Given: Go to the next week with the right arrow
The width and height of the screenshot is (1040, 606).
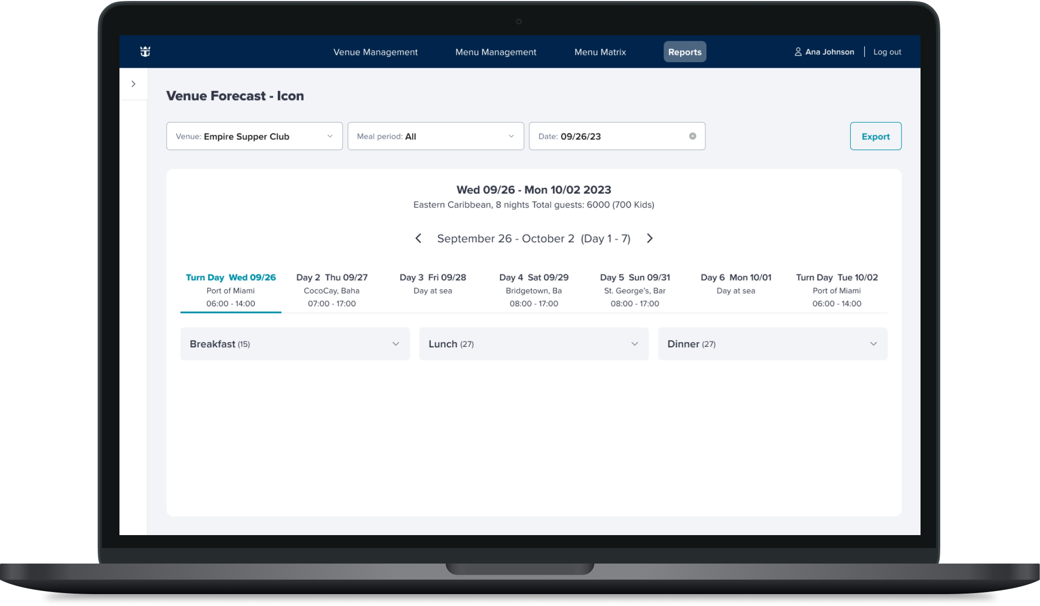Looking at the screenshot, I should click(650, 239).
